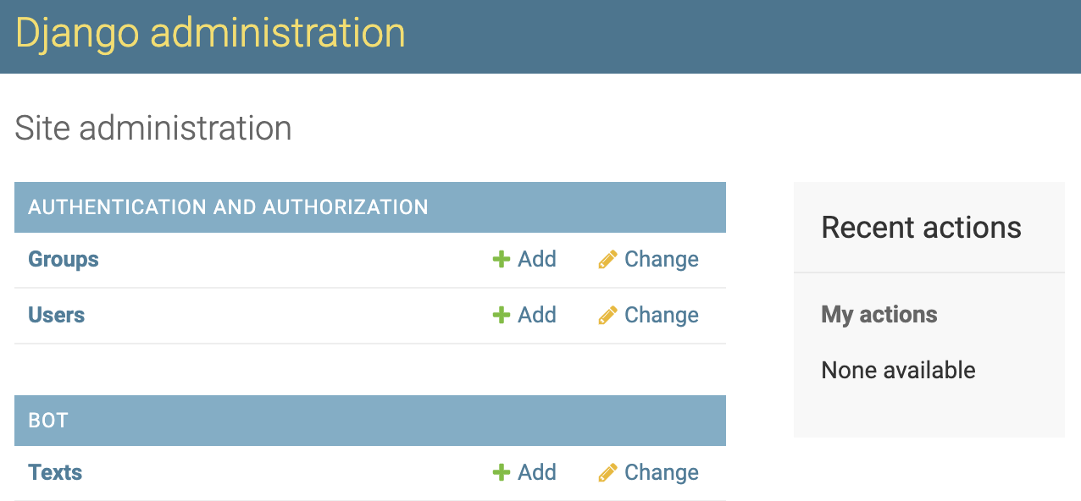Click the pencil icon in Users row
The height and width of the screenshot is (501, 1081).
[x=607, y=315]
